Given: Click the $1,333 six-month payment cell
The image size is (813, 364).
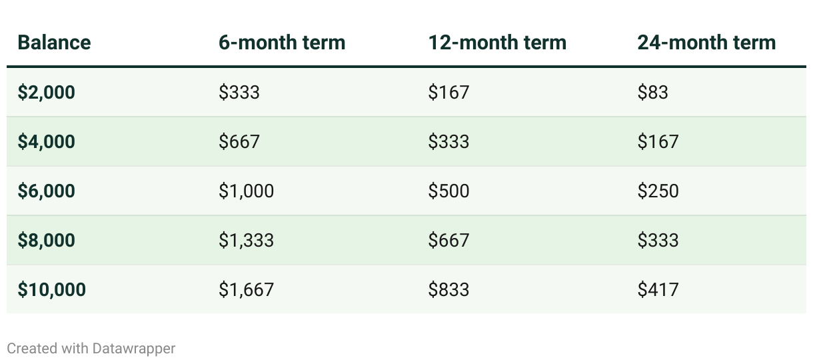Looking at the screenshot, I should click(x=246, y=240).
